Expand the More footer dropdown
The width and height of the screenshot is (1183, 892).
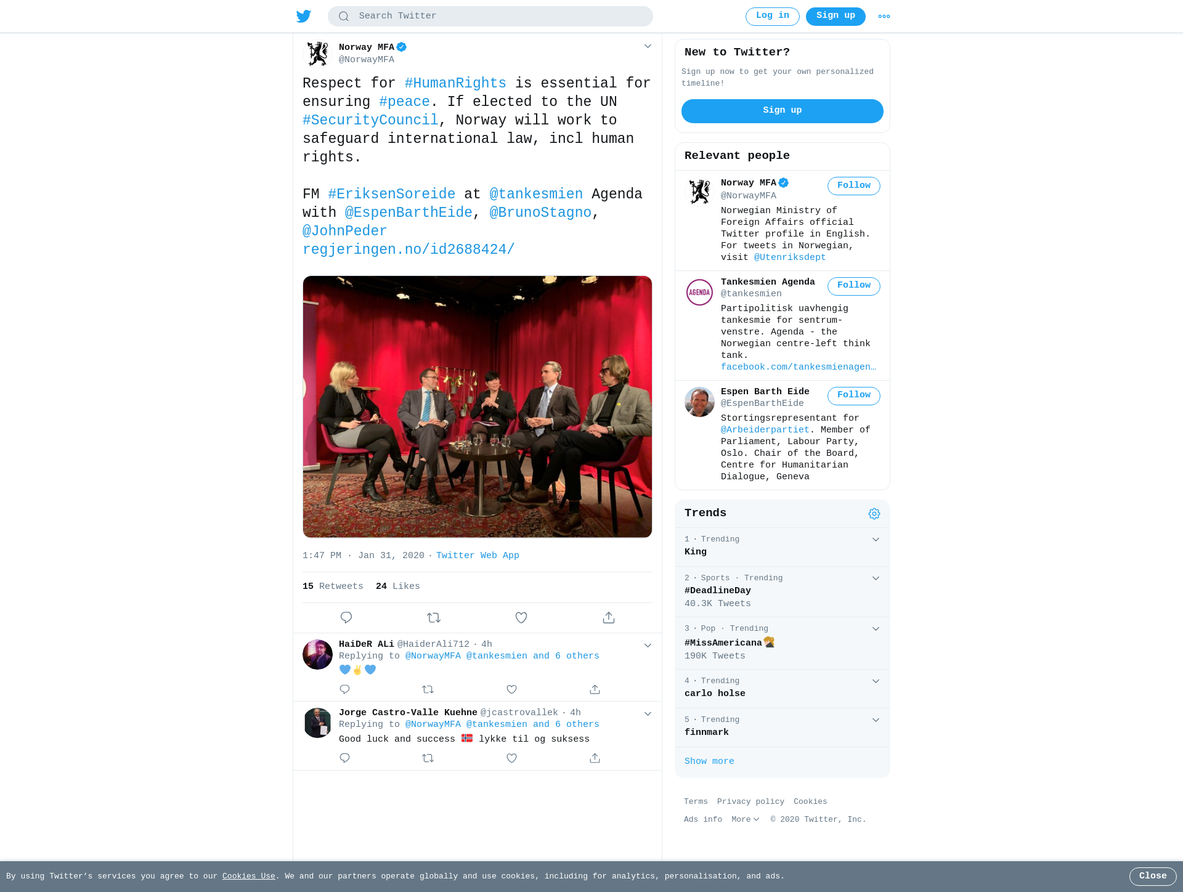click(x=746, y=819)
